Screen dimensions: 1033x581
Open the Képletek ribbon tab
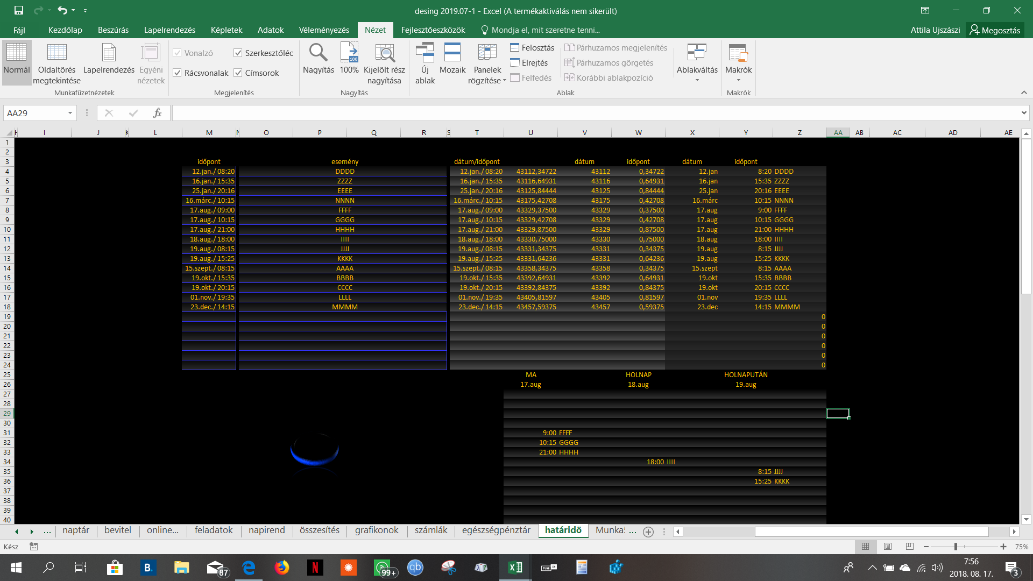pyautogui.click(x=226, y=30)
